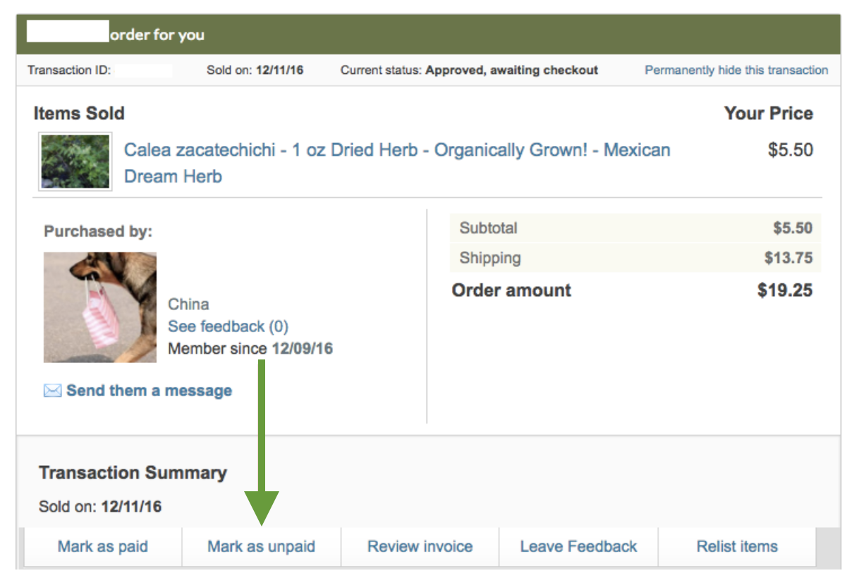Select the Subtotal $5.50 row
The image size is (859, 585).
635,228
